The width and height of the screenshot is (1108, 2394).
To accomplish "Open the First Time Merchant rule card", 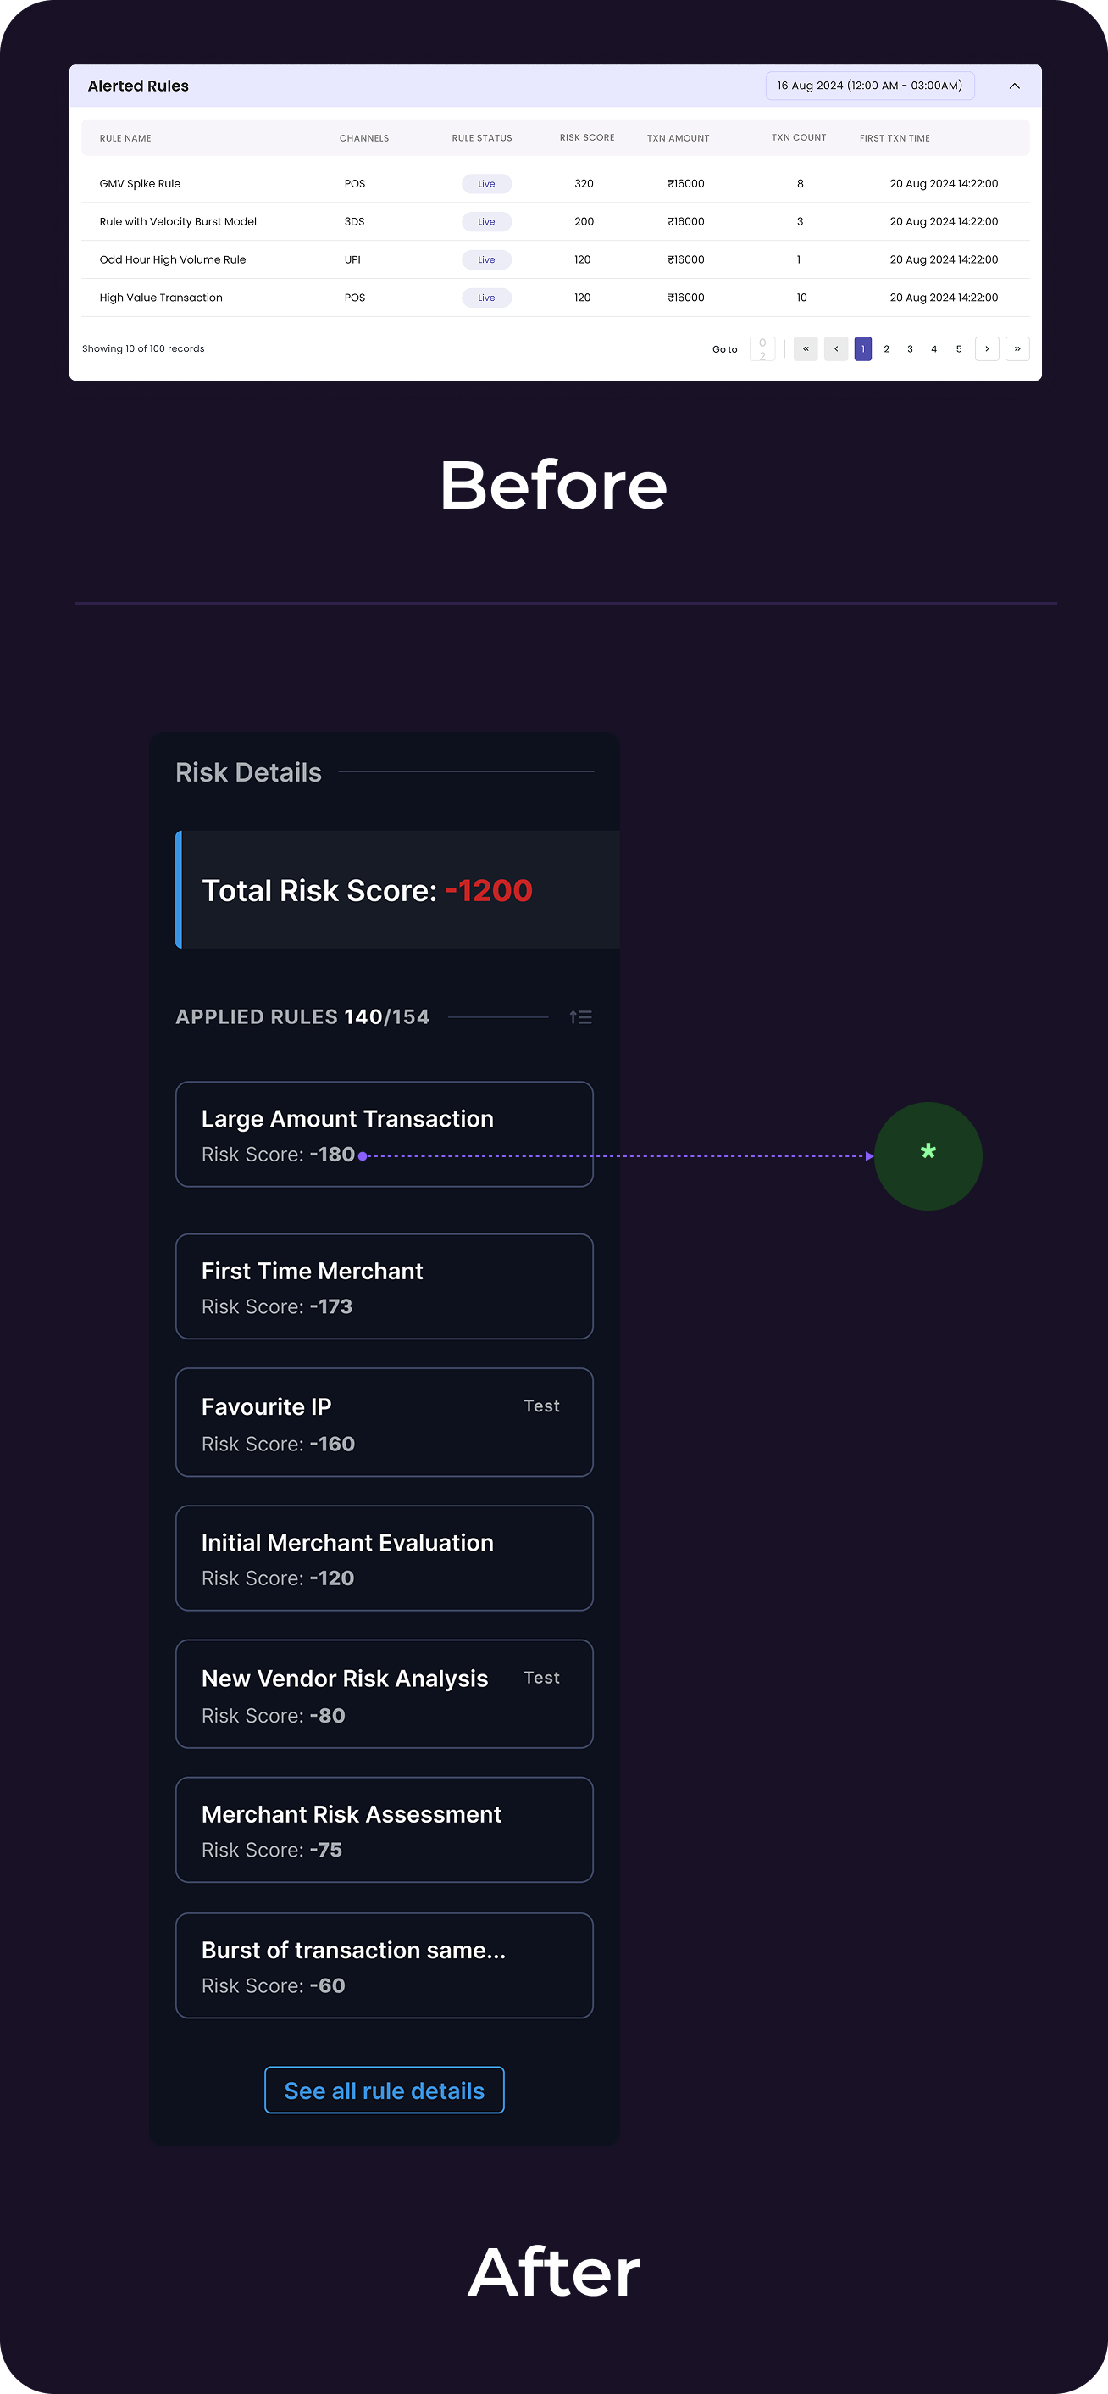I will tap(384, 1286).
